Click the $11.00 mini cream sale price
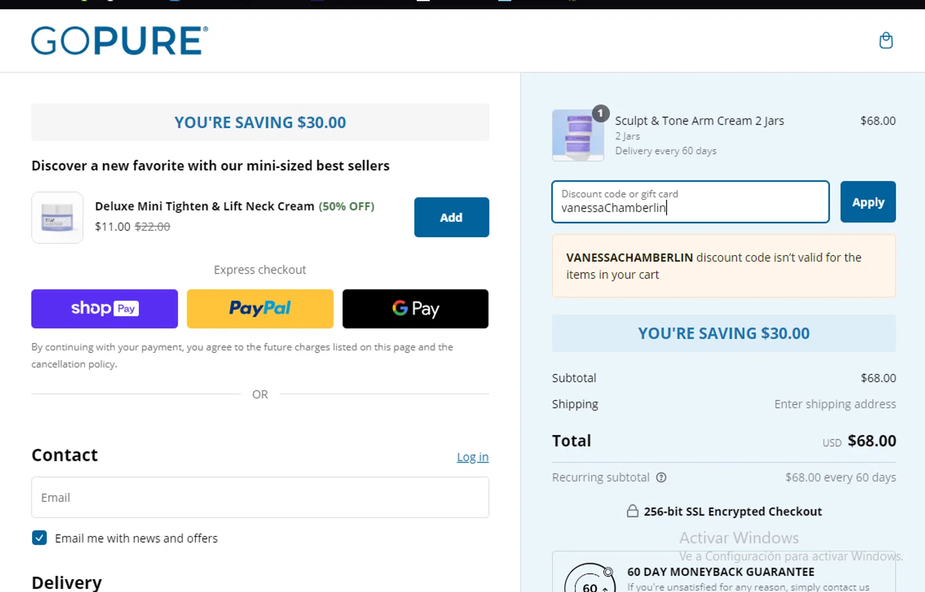Viewport: 925px width, 592px height. pos(113,227)
